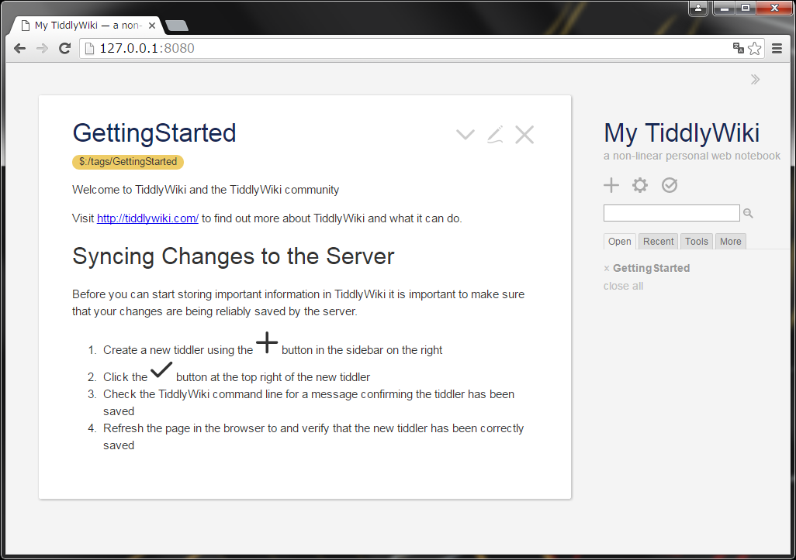Viewport: 796px width, 560px height.
Task: Click the GettingStarted tiddler title
Action: [x=154, y=133]
